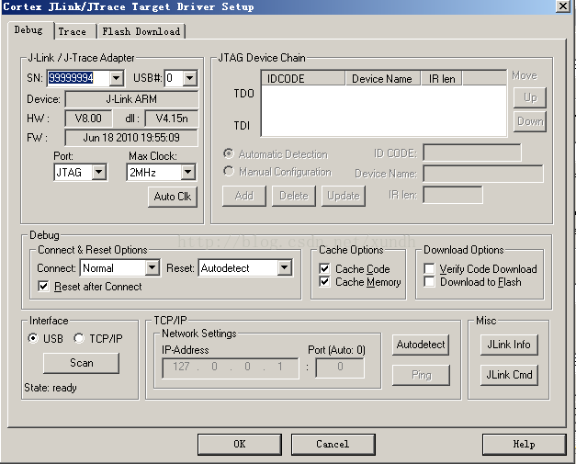The width and height of the screenshot is (576, 464).
Task: Click the TCP/IP Autodetect button
Action: point(421,345)
